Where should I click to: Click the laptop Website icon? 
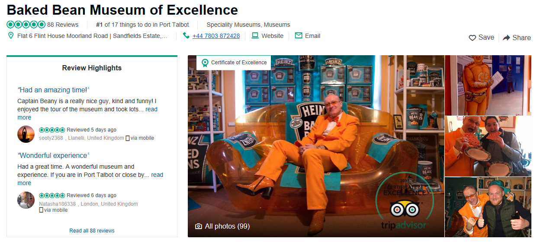255,36
